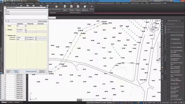Viewport: 185px width, 104px height.
Task: Click the help question-mark icon in query builder
Action: [47, 8]
